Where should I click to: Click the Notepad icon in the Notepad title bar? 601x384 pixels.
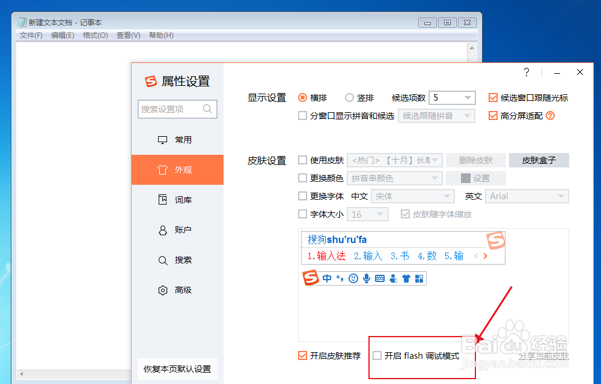tap(22, 22)
